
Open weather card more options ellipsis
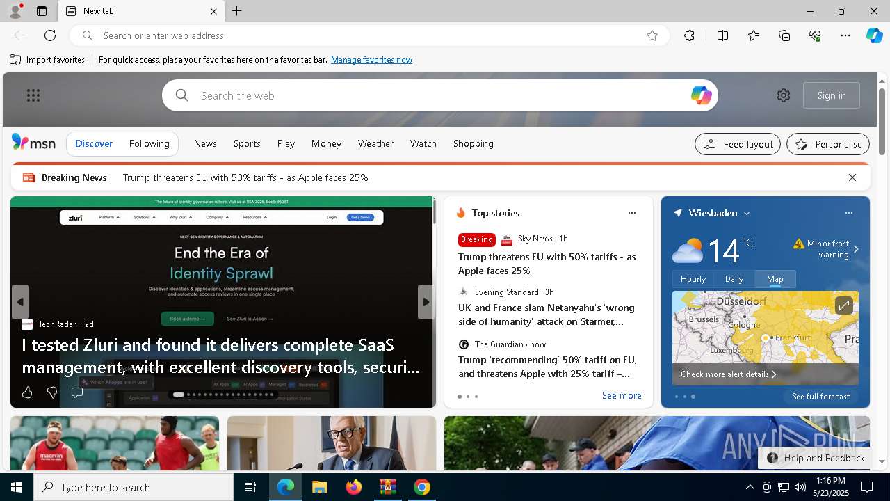(x=848, y=213)
